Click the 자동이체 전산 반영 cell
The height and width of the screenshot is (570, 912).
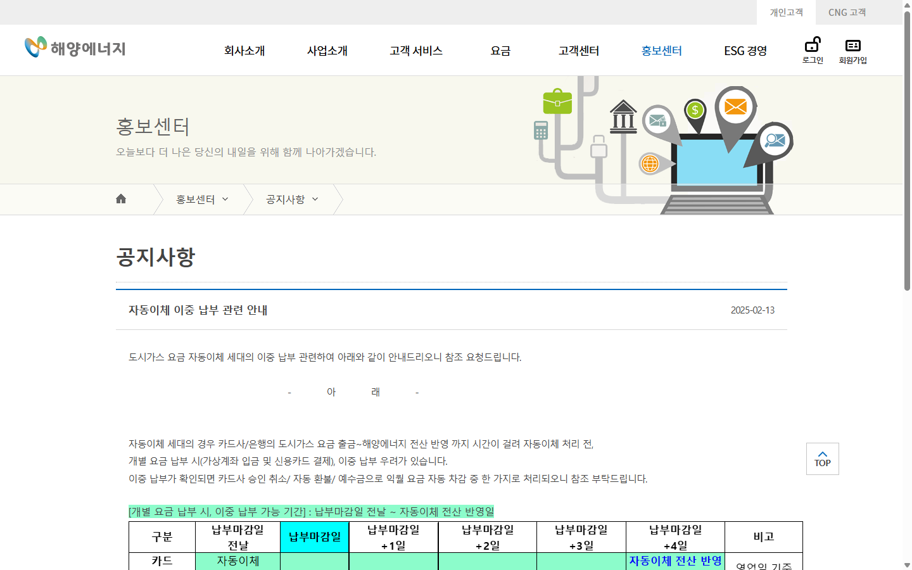(675, 561)
